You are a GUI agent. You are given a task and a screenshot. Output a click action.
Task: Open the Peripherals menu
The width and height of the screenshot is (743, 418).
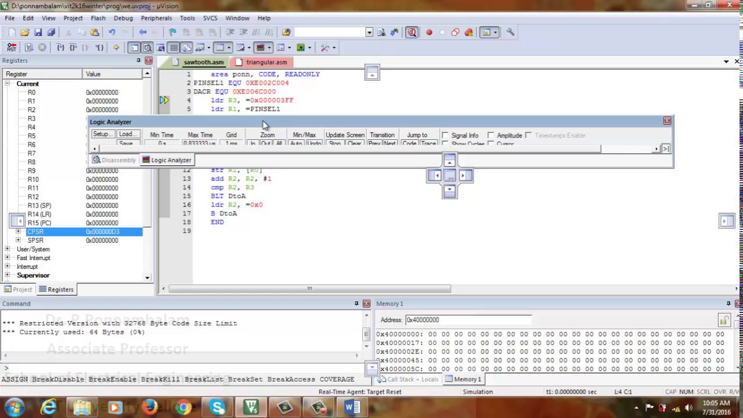[157, 18]
